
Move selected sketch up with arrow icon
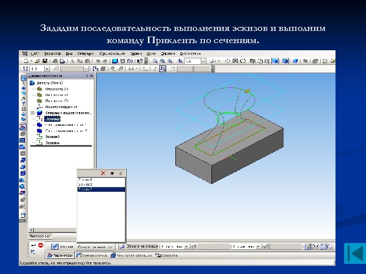point(112,173)
